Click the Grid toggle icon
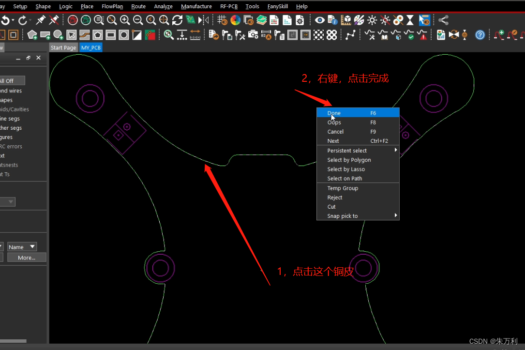The image size is (525, 350). click(222, 20)
